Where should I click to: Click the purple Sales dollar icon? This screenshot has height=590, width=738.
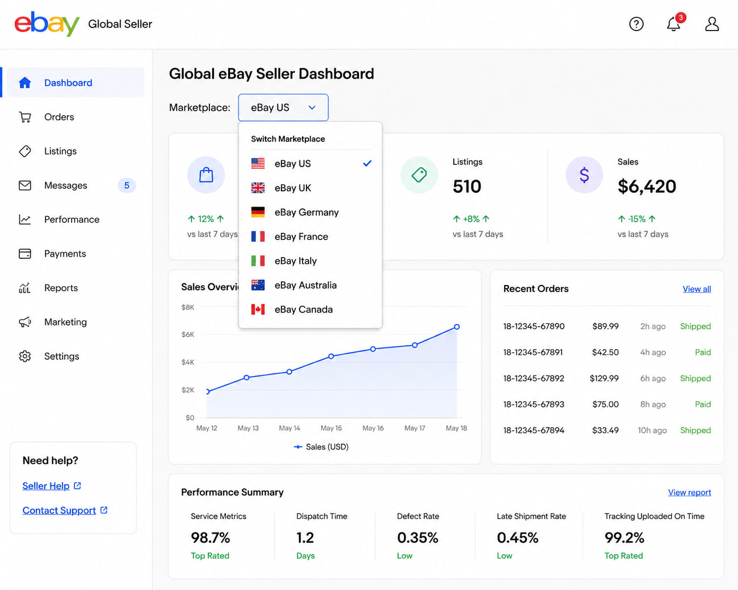tap(584, 175)
